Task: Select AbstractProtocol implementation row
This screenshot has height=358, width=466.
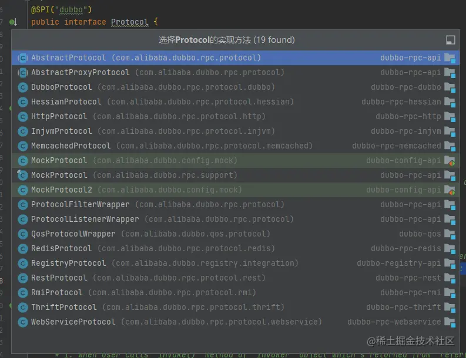Action: 236,58
